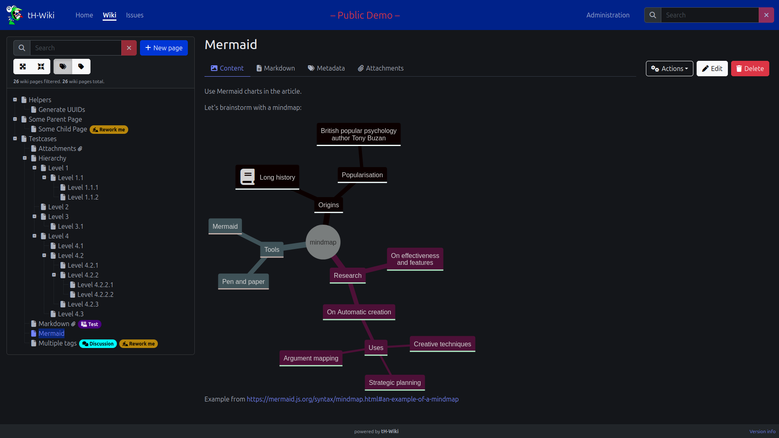779x438 pixels.
Task: Clear the sidebar wiki search
Action: [129, 48]
